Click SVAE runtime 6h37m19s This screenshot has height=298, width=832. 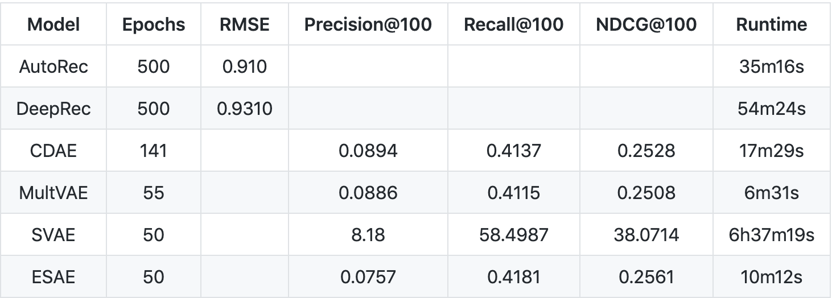[x=771, y=235]
